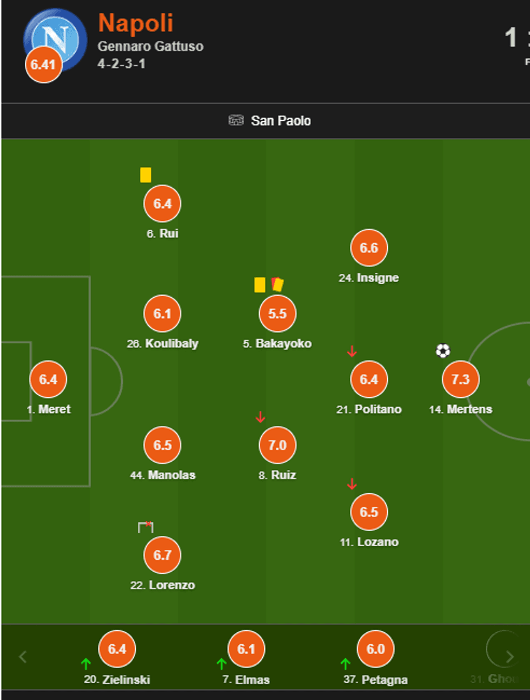Viewport: 530px width, 700px height.
Task: Click Bakayoko's second yellow-red card icon
Action: tap(277, 284)
